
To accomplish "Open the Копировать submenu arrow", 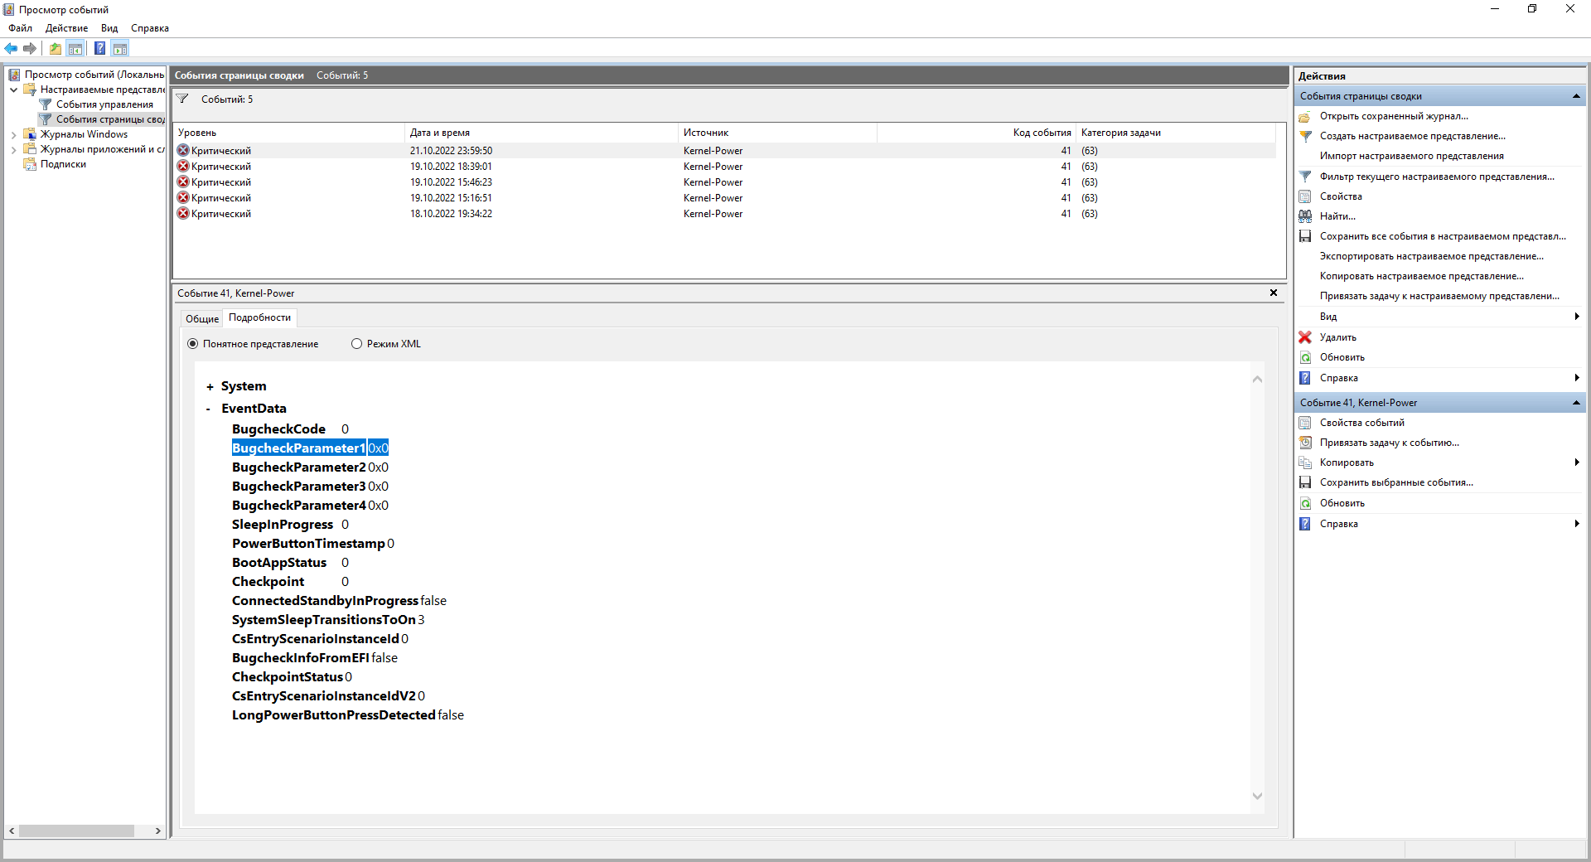I will pyautogui.click(x=1576, y=462).
